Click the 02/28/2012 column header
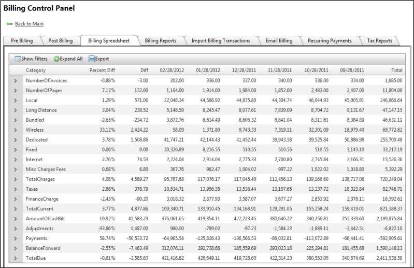The width and height of the screenshot is (414, 268). tap(172, 70)
